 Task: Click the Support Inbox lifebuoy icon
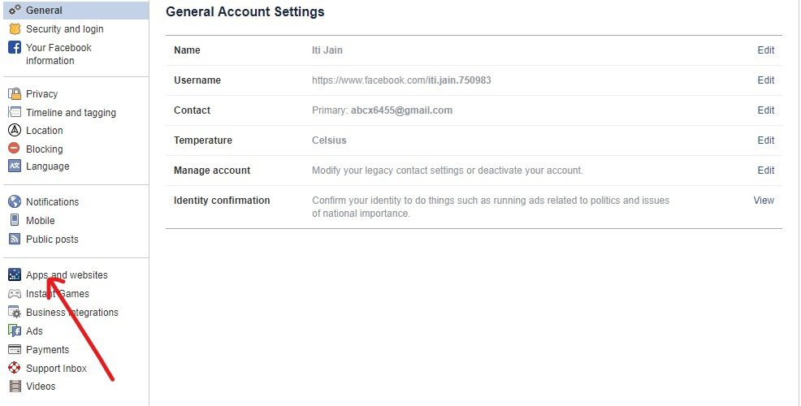15,368
